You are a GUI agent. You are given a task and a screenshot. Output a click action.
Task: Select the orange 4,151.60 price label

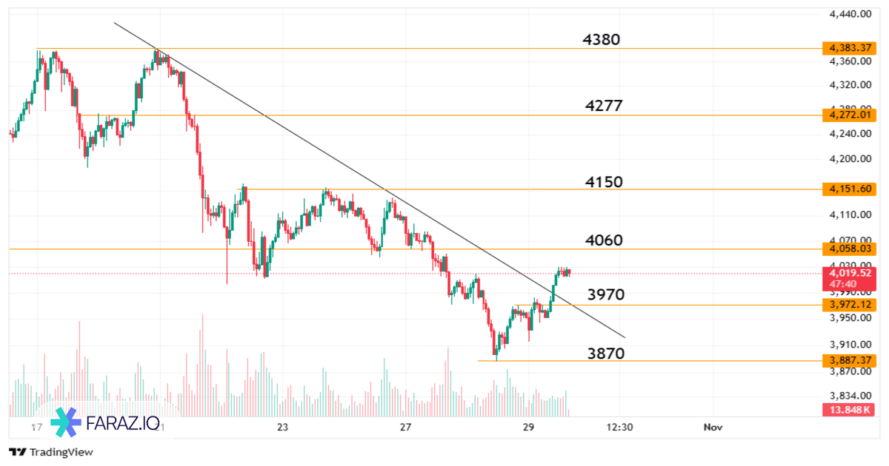850,189
